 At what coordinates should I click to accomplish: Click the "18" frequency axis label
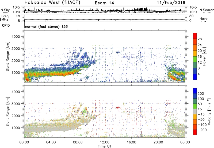tap(18, 16)
